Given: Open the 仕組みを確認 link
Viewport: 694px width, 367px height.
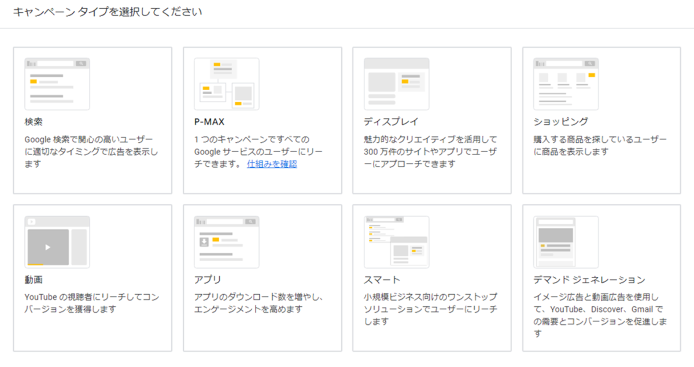Looking at the screenshot, I should [272, 164].
